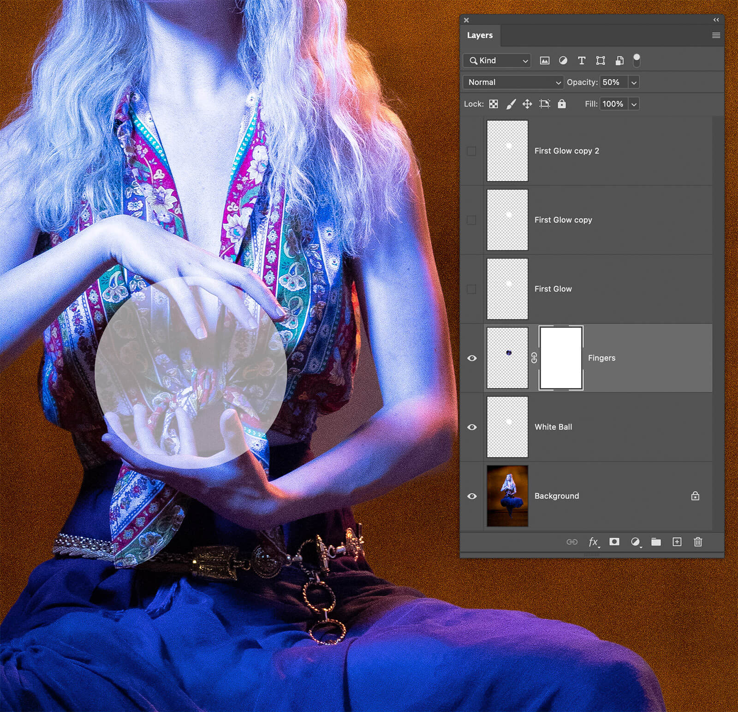Screen dimensions: 738x712
Task: Open the Layers panel menu
Action: click(x=716, y=36)
